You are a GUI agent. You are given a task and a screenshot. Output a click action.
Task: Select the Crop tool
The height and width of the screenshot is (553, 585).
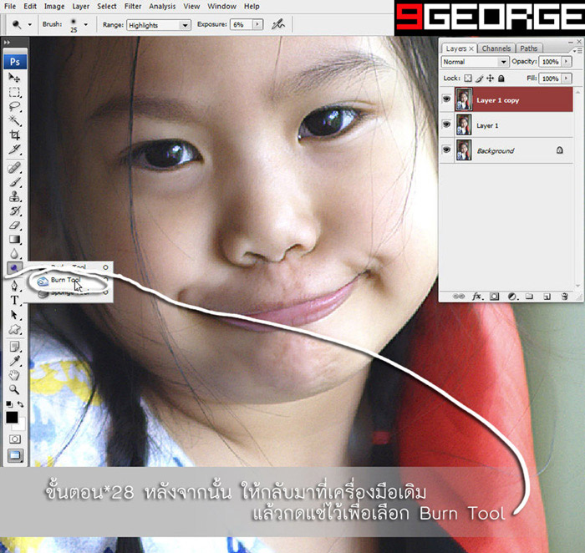[14, 135]
